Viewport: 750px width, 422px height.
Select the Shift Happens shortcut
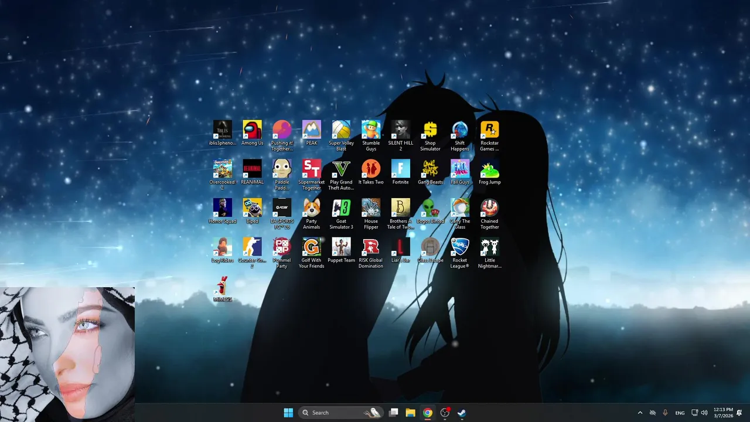pos(460,136)
